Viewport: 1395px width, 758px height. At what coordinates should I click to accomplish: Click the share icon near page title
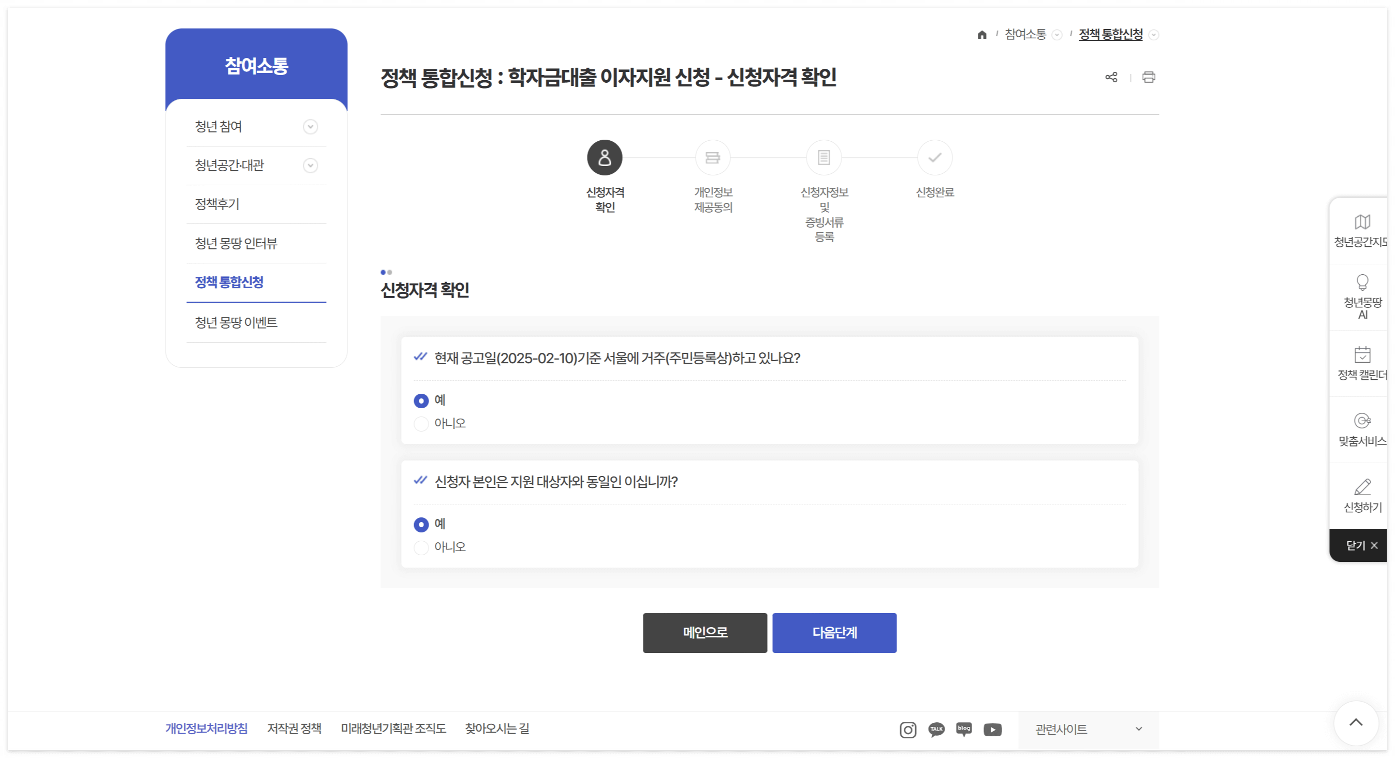(1111, 78)
